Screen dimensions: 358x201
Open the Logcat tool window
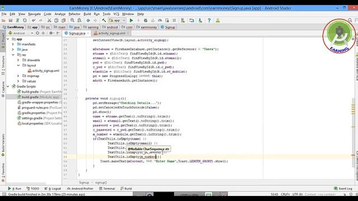(x=53, y=189)
